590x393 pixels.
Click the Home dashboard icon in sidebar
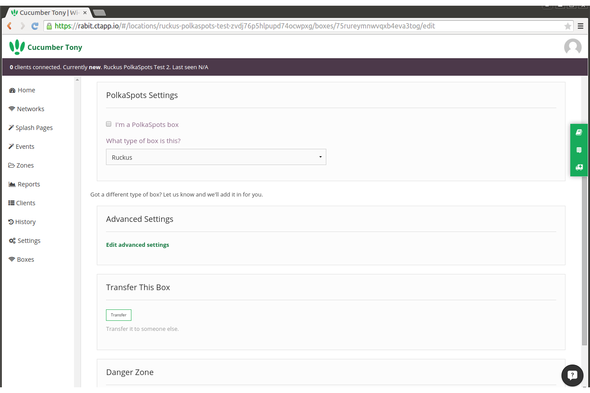tap(12, 90)
